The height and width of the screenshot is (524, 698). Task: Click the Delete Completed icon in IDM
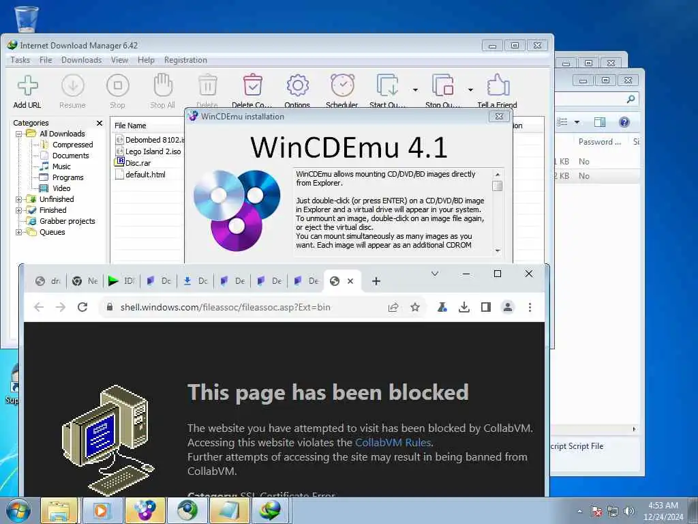pyautogui.click(x=252, y=85)
